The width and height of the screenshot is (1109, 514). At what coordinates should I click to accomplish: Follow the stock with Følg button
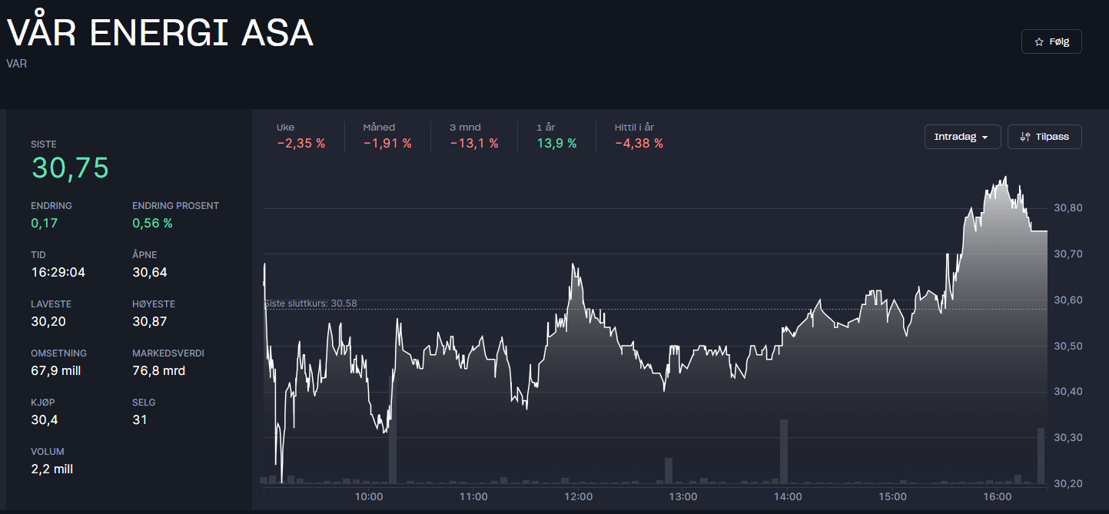pyautogui.click(x=1051, y=42)
